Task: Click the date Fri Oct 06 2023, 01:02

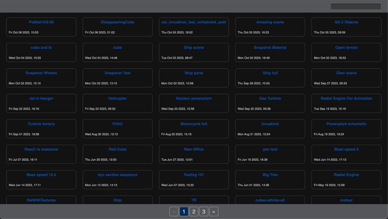Action: 100,32
